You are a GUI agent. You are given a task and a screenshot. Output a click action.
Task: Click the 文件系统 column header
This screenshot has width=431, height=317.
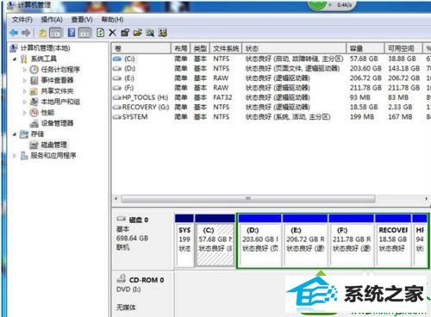(x=226, y=48)
